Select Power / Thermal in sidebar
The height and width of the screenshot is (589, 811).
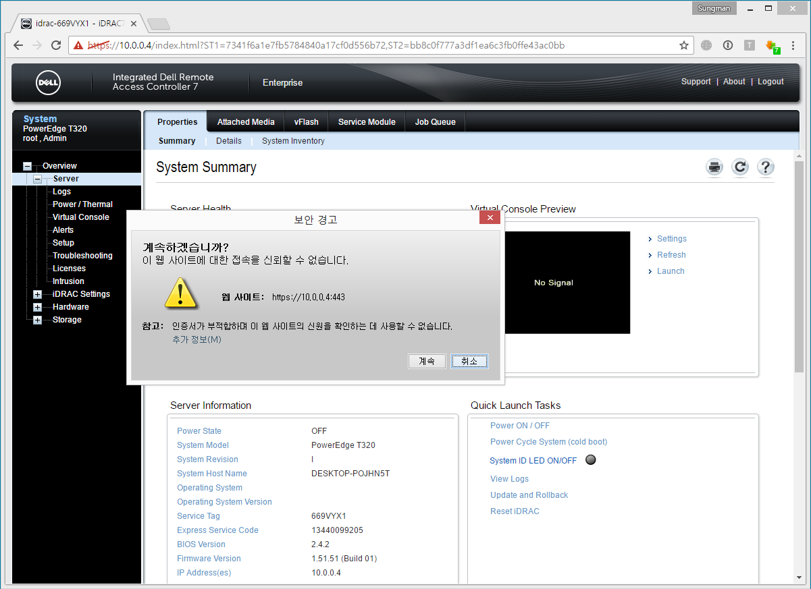[82, 204]
